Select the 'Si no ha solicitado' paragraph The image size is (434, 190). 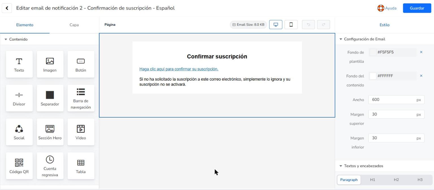[x=215, y=82]
